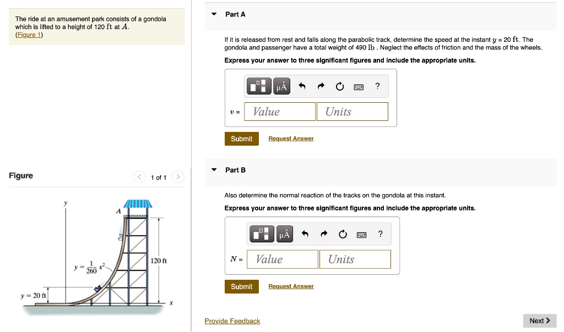Open the equation template icon in Part B
Screen dimensions: 564x332
pyautogui.click(x=262, y=234)
